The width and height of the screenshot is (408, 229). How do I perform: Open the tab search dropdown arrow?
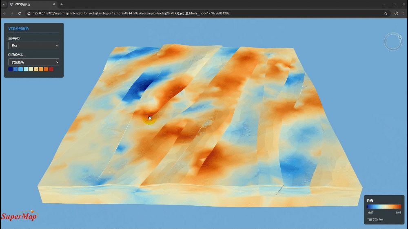(4, 4)
